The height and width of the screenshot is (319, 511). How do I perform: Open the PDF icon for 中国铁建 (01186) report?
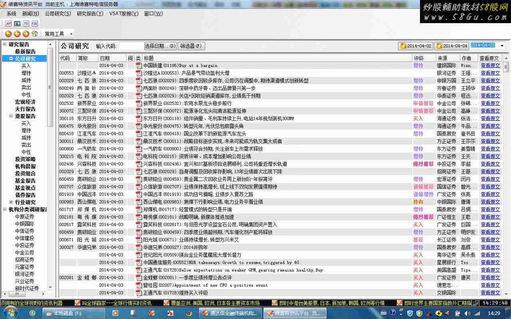tap(139, 65)
